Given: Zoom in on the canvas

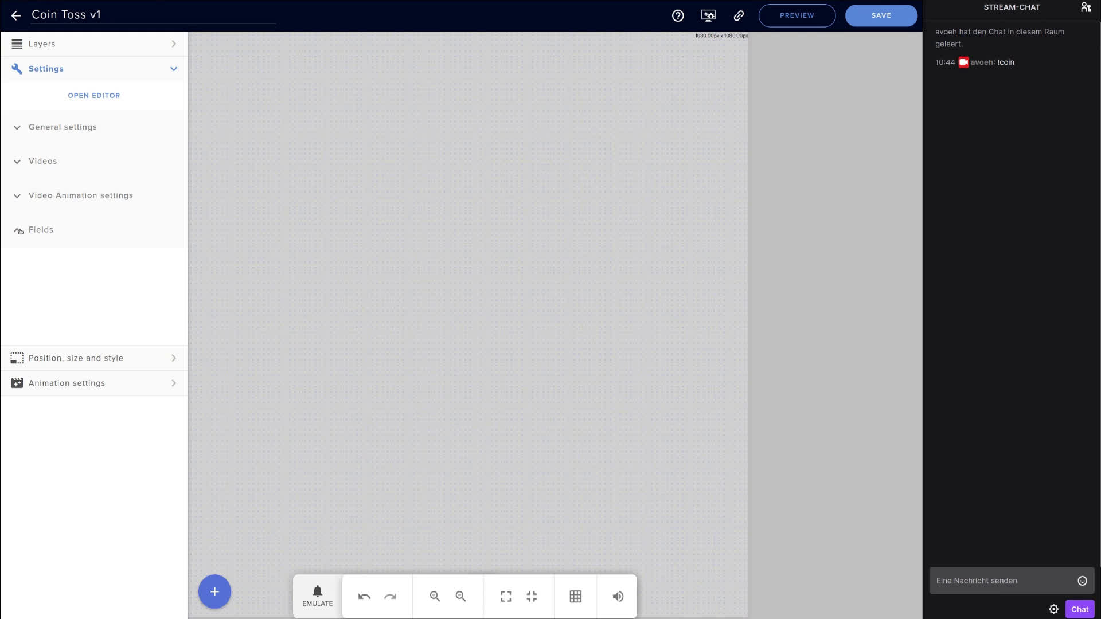Looking at the screenshot, I should point(435,597).
